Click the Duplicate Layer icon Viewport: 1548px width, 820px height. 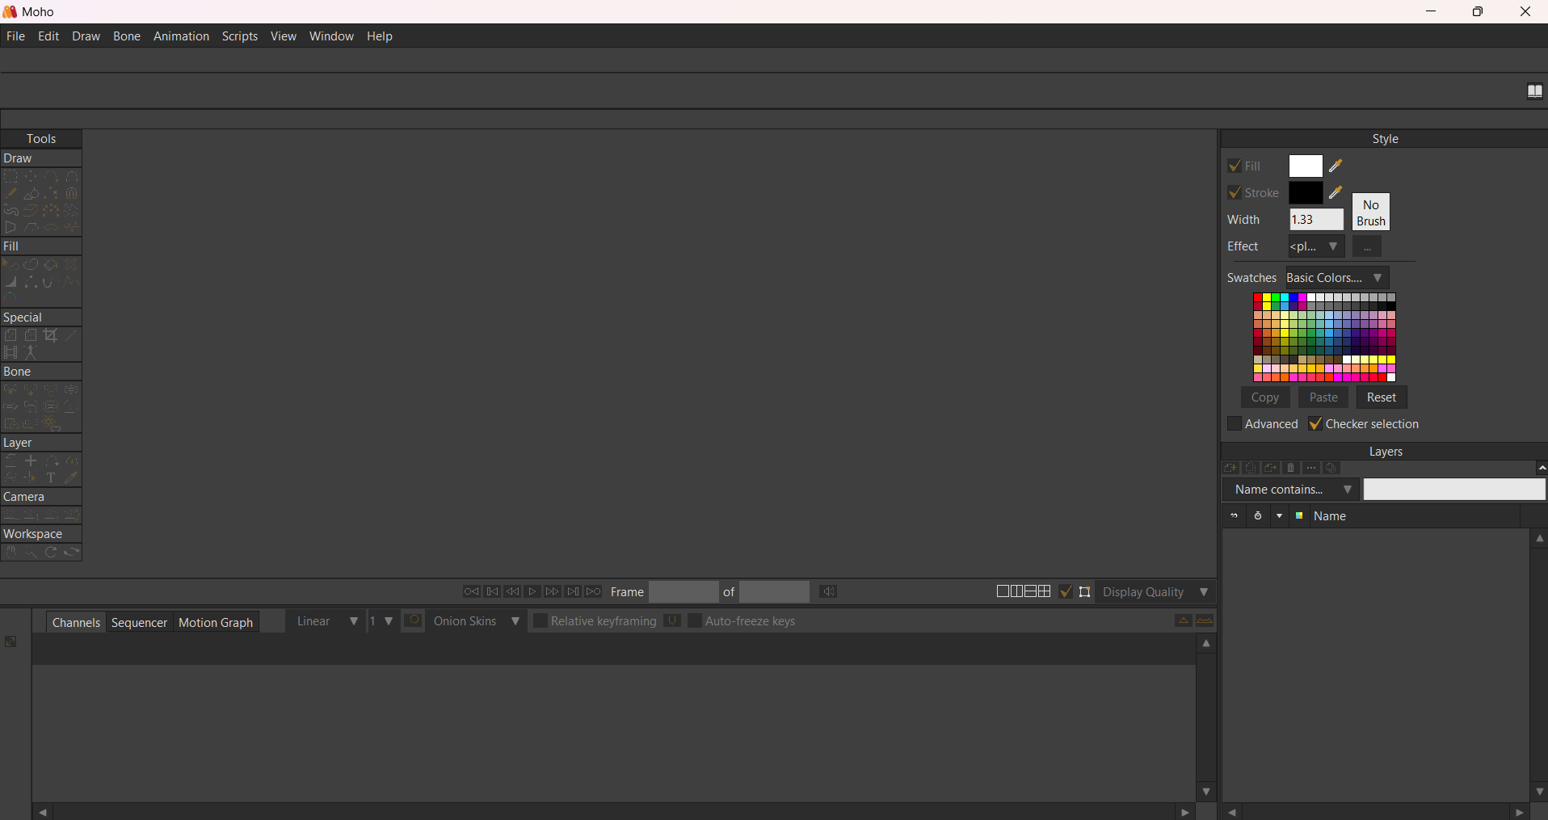(x=1251, y=469)
